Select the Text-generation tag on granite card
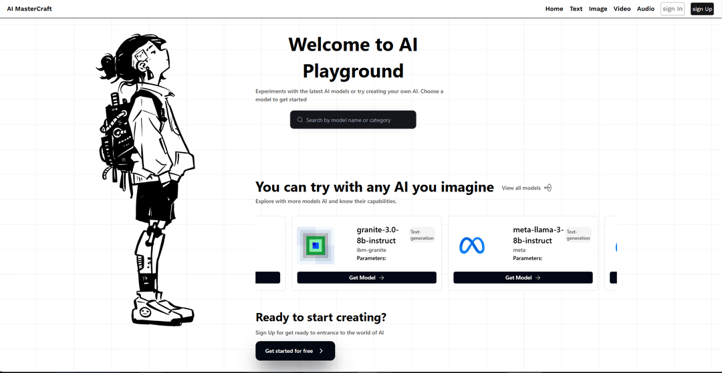This screenshot has height=373, width=722. coord(422,234)
